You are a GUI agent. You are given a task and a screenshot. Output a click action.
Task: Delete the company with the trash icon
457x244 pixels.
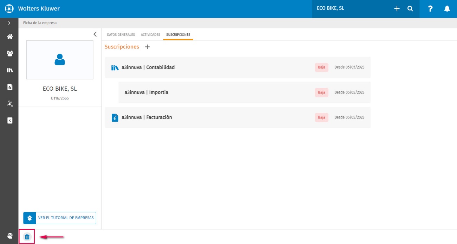[x=27, y=237]
